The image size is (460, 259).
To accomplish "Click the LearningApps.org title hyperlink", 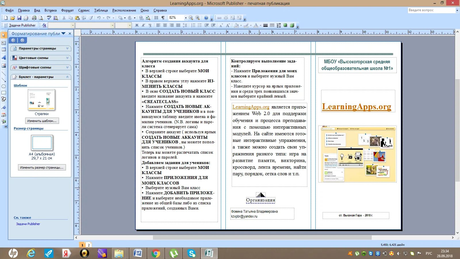I will point(356,106).
